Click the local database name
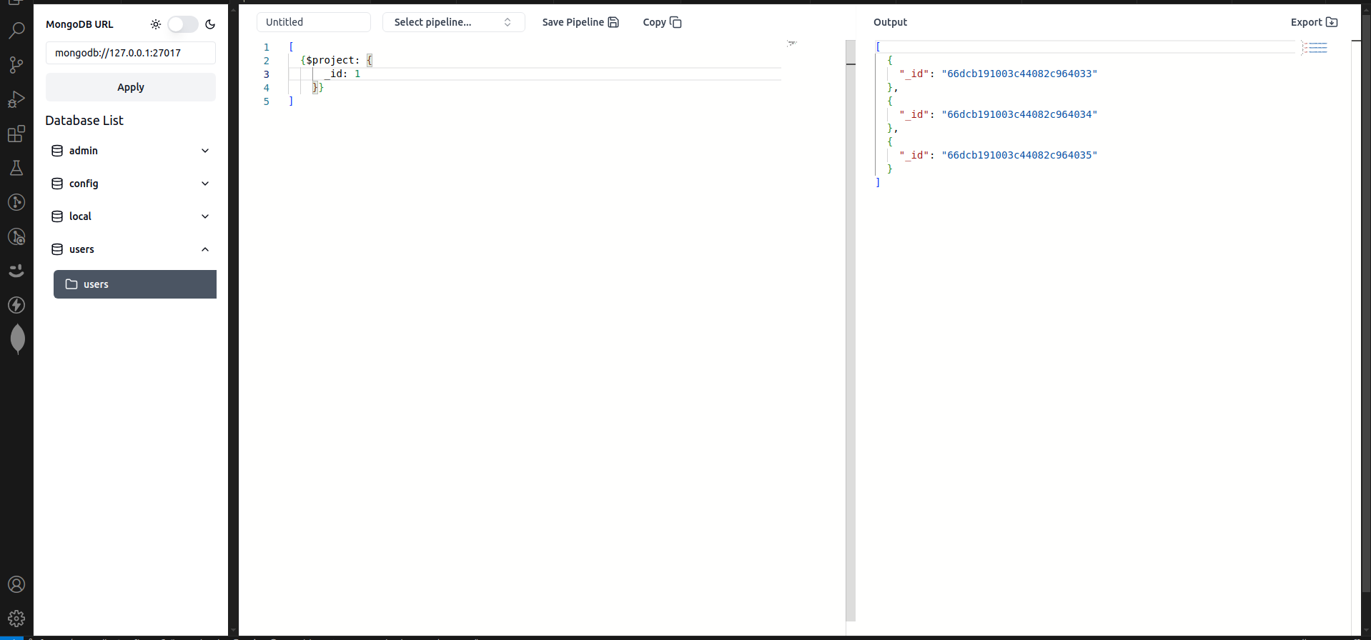 pos(80,216)
